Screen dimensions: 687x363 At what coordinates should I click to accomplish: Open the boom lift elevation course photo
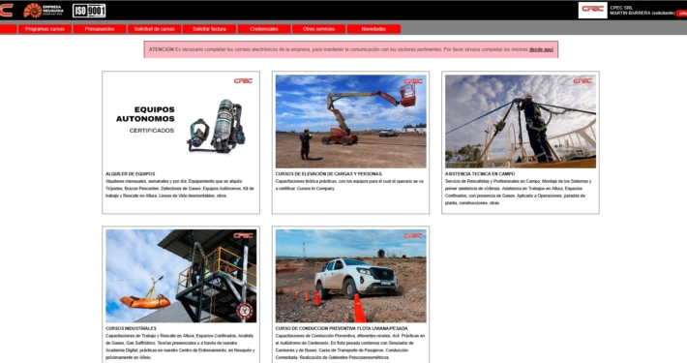pyautogui.click(x=350, y=121)
